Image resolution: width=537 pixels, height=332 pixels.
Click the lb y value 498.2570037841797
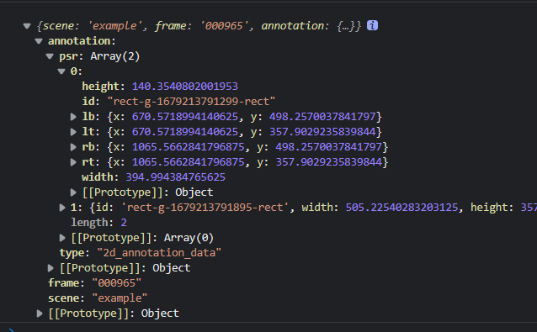coord(322,117)
